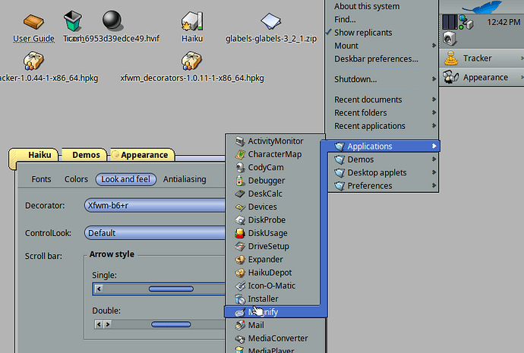Activate the Demos window tab
The height and width of the screenshot is (353, 524).
point(85,155)
